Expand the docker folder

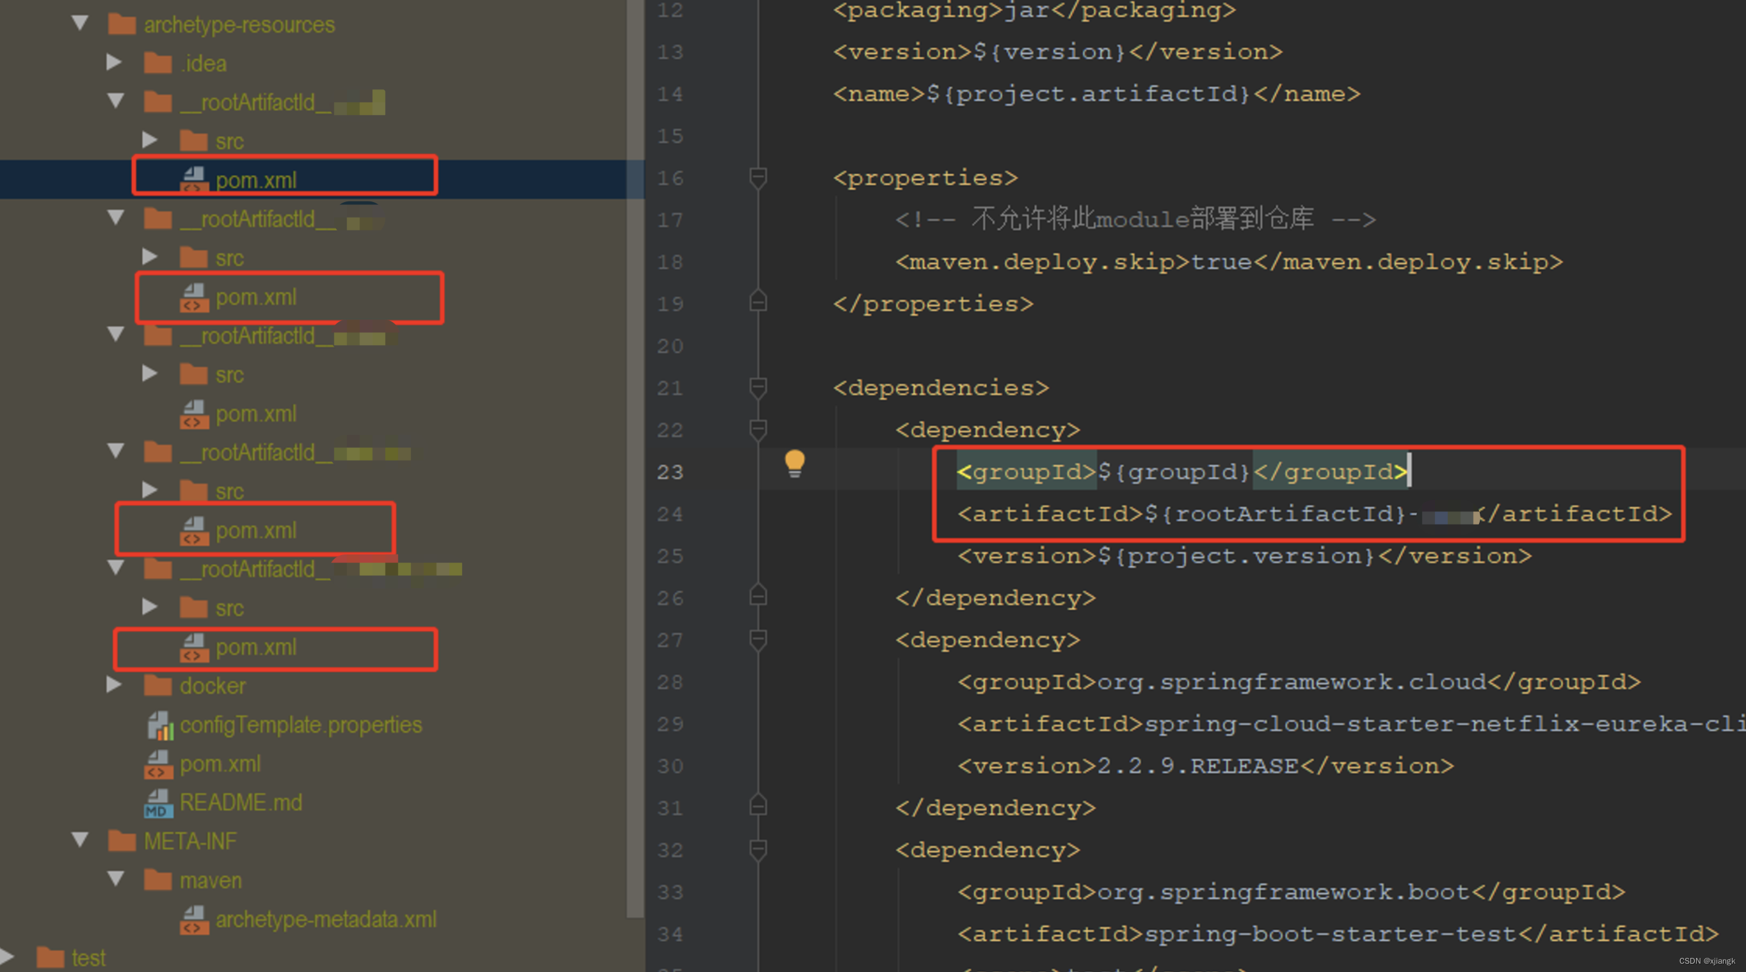115,685
